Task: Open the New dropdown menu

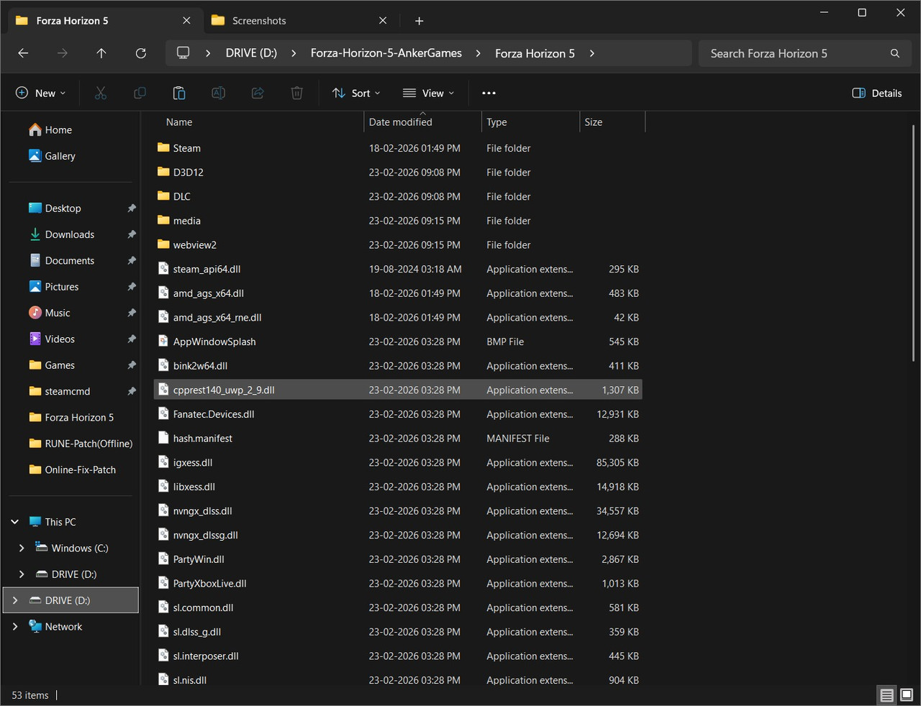Action: click(x=41, y=93)
